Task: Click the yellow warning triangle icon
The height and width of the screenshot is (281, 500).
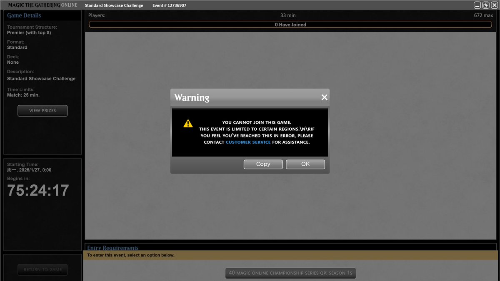Action: click(x=188, y=123)
